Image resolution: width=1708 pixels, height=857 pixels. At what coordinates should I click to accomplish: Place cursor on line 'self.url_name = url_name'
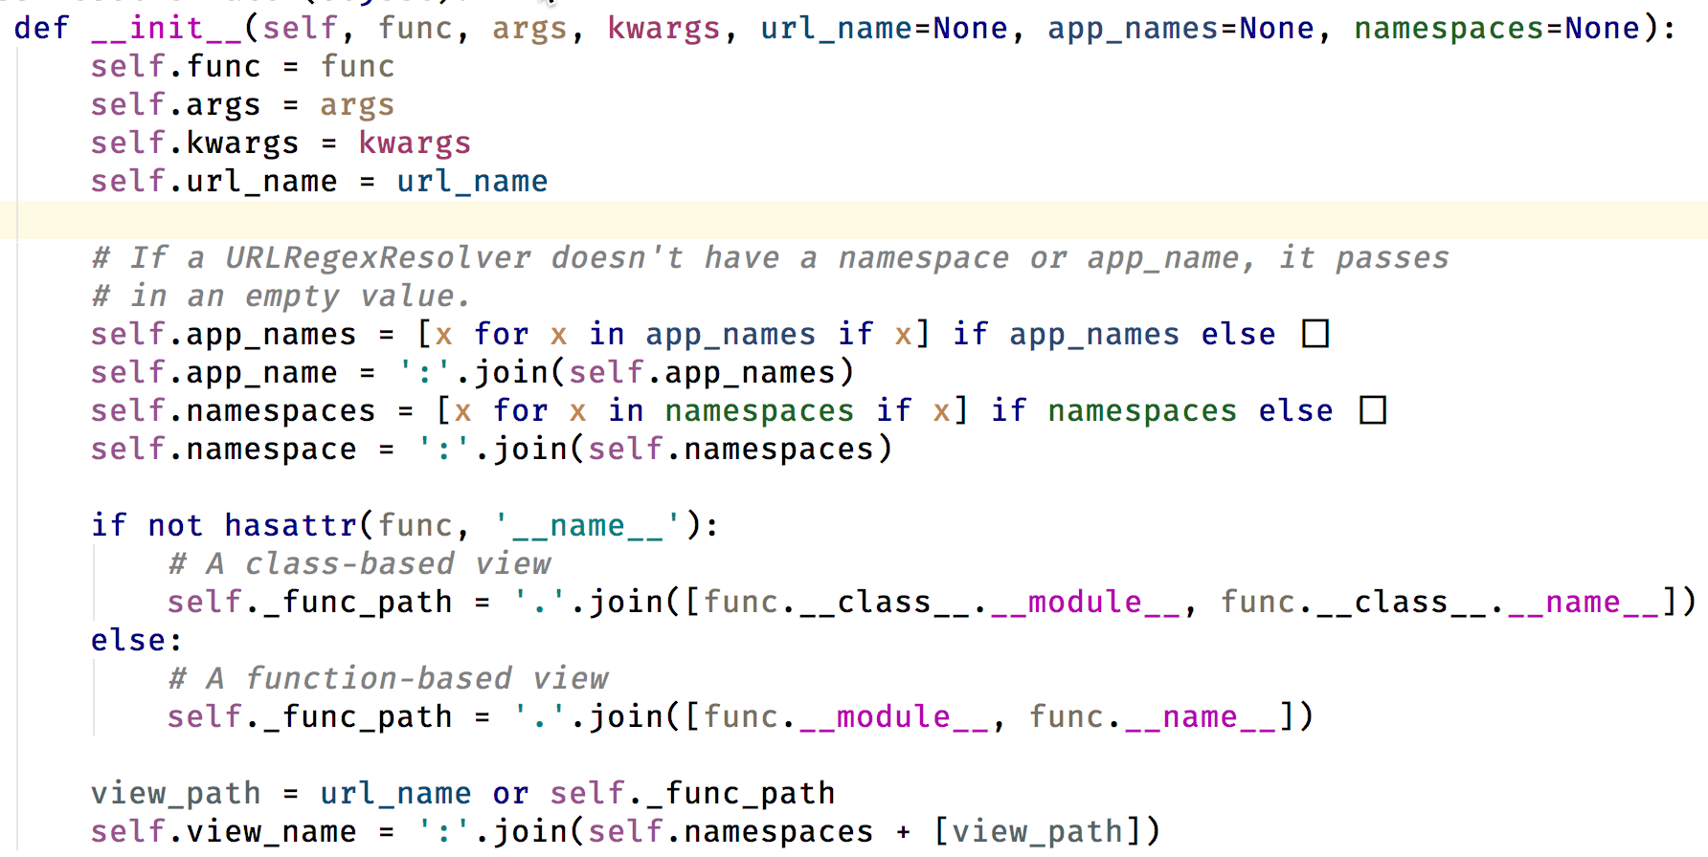319,181
